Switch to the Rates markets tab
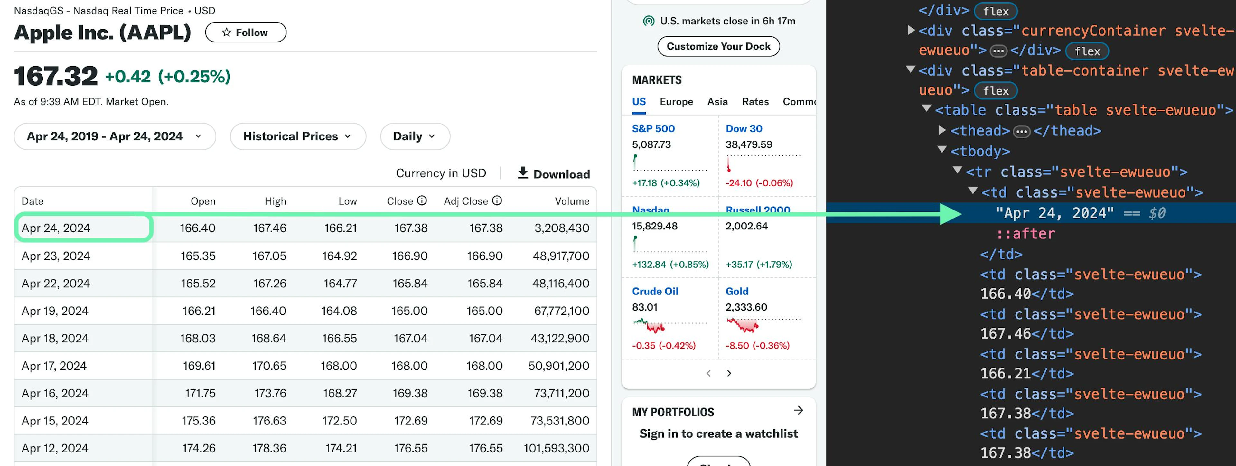The image size is (1236, 466). pos(755,102)
